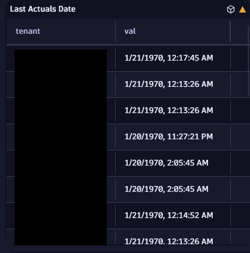Select the Last Actuals Date panel title
This screenshot has width=250, height=253.
(43, 9)
